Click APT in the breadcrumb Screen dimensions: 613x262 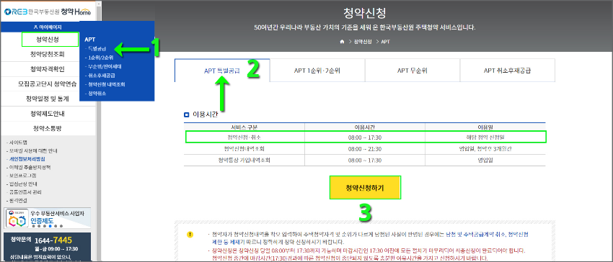pos(386,42)
